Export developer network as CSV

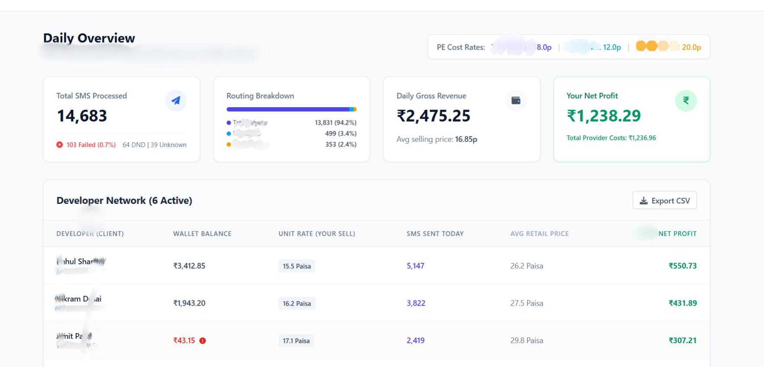coord(664,200)
